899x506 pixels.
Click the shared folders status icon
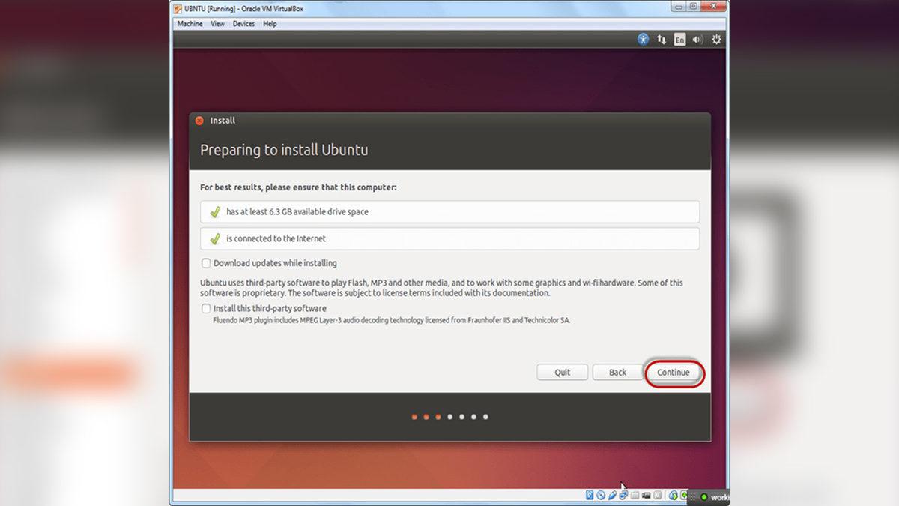tap(633, 496)
